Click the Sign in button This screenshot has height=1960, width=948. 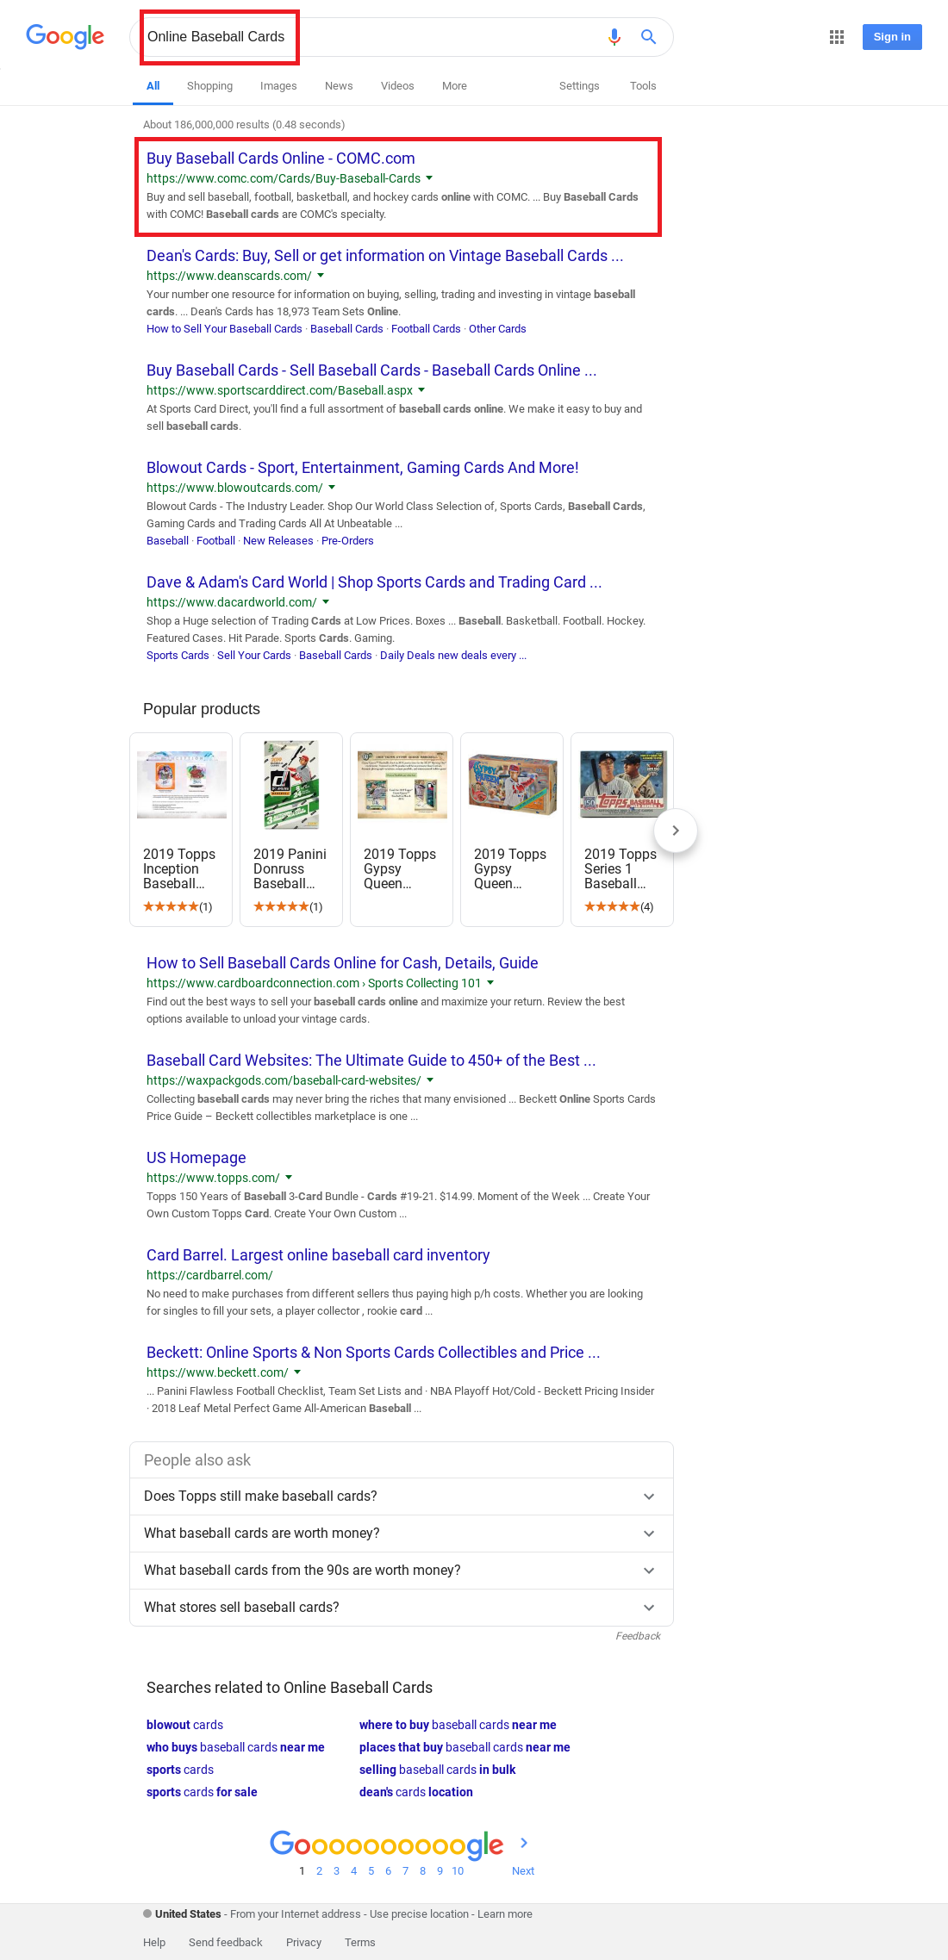click(x=892, y=37)
